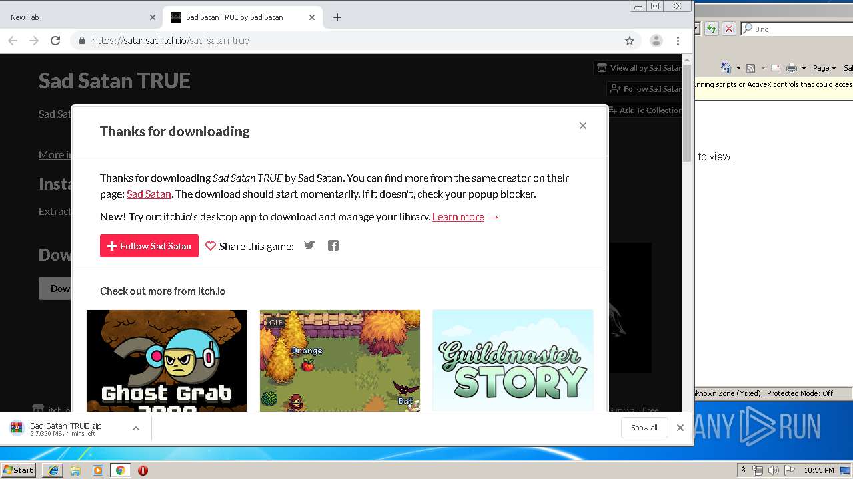Click Chrome forward navigation arrow

tap(34, 41)
